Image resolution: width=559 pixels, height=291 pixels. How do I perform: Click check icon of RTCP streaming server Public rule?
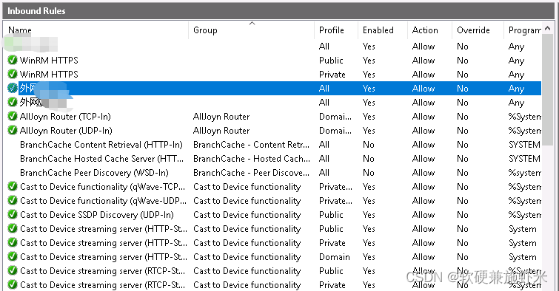(13, 271)
